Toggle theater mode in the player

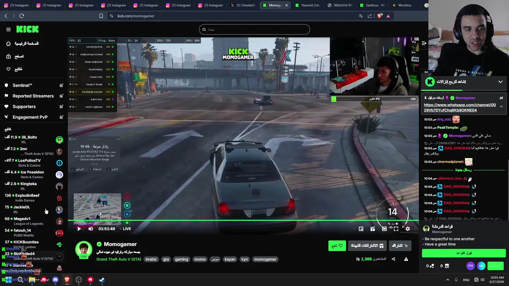[384, 229]
